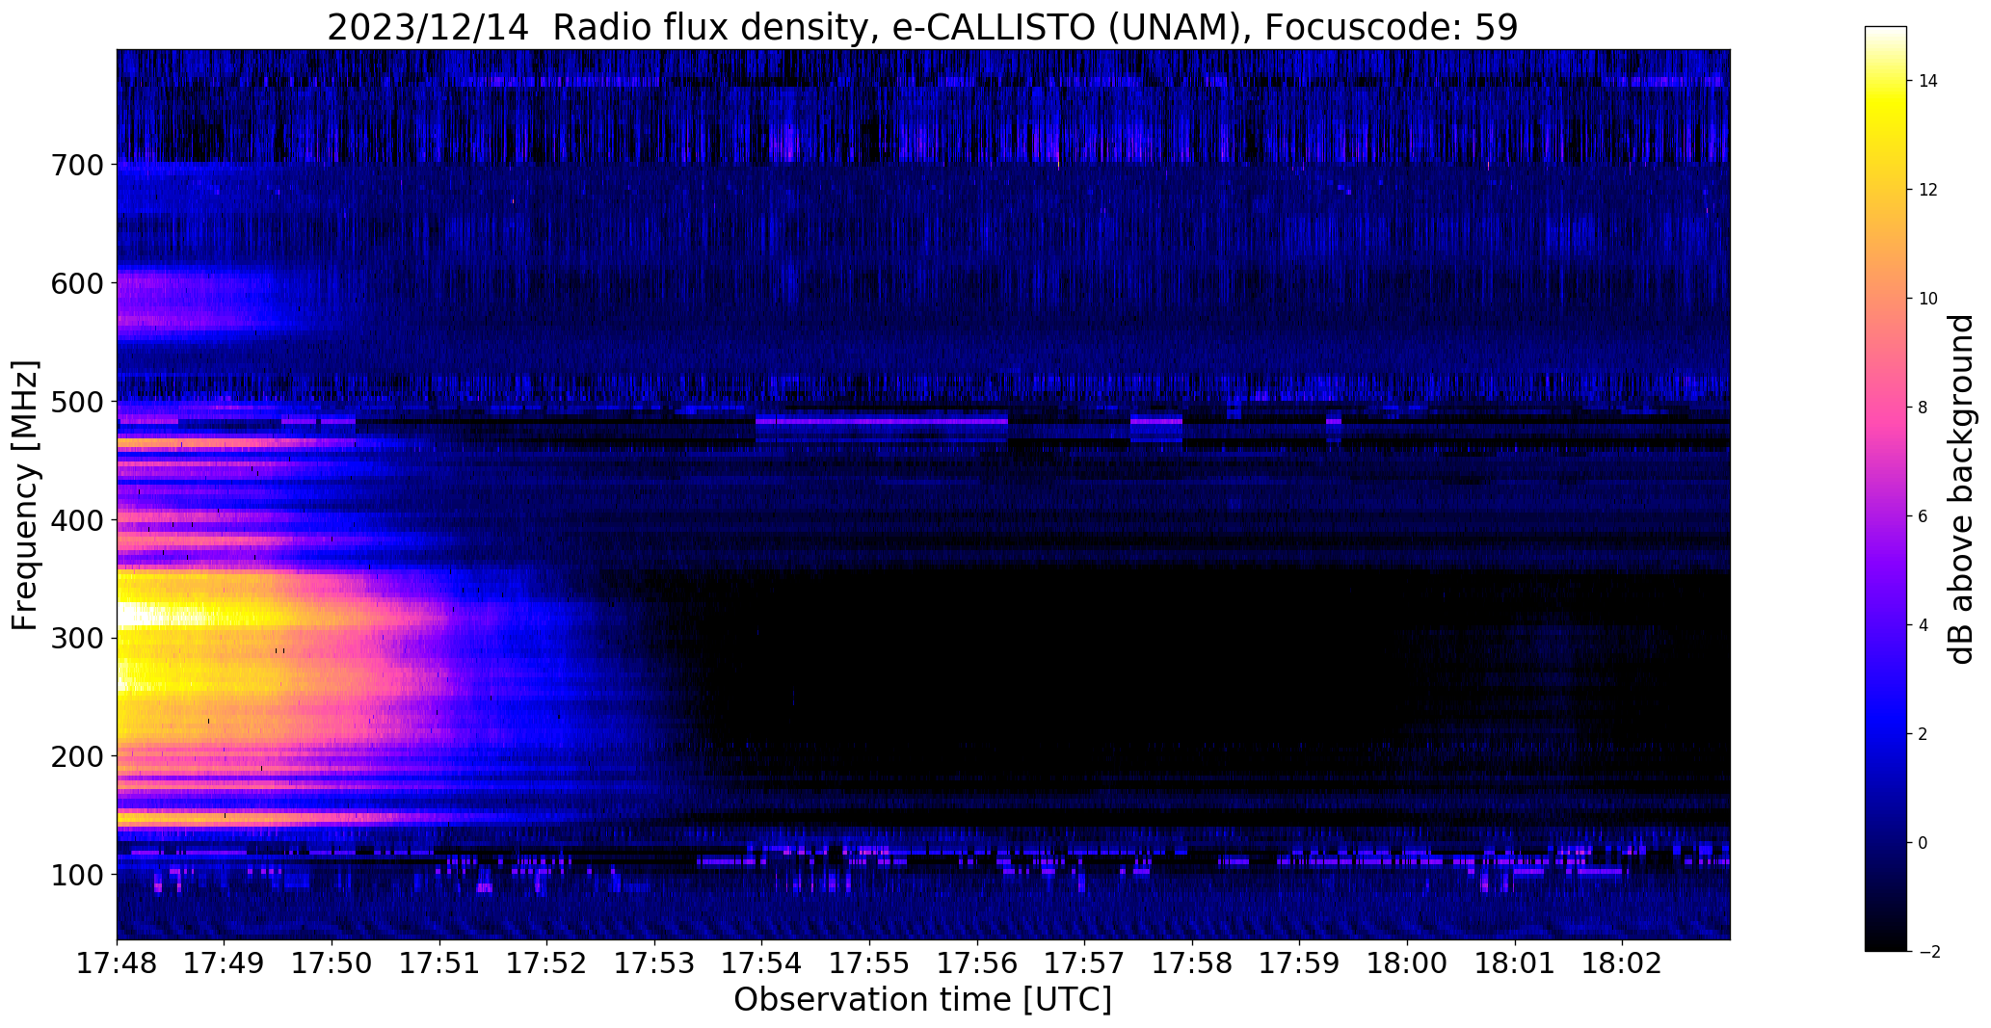1991x1028 pixels.
Task: Click the 17:56 time tick label
Action: [977, 964]
